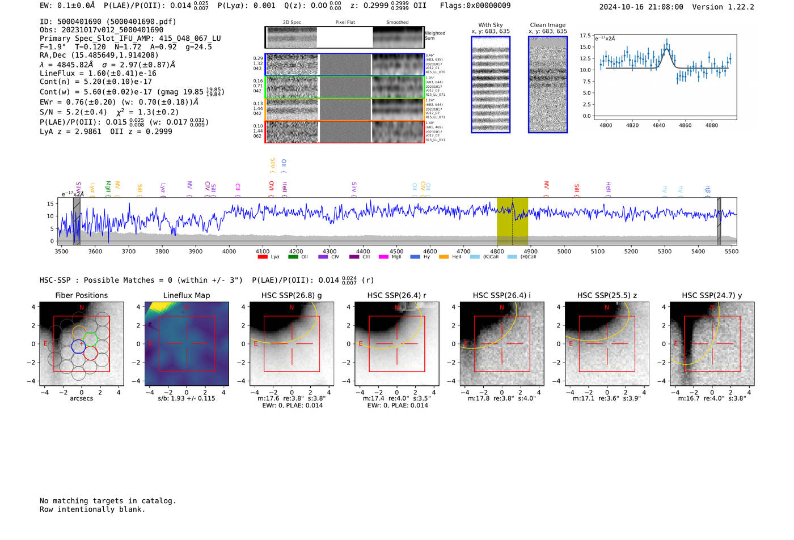The width and height of the screenshot is (794, 540).
Task: Click the "Row intentionally blank." text
Action: [x=92, y=509]
